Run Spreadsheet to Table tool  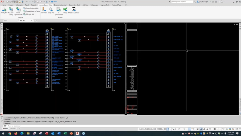point(31,11)
